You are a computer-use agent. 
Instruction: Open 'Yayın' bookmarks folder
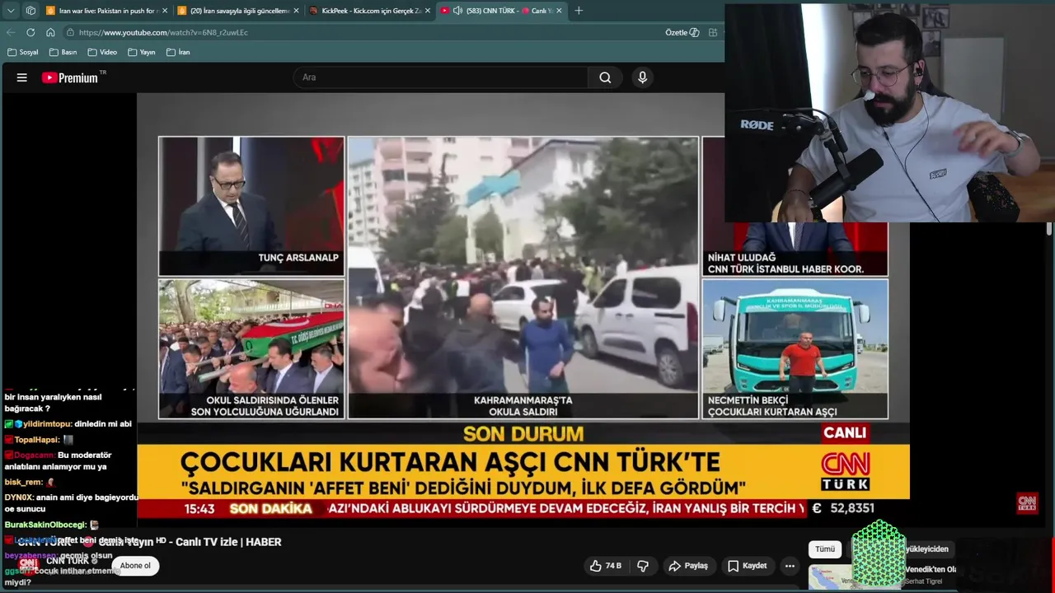pos(142,52)
